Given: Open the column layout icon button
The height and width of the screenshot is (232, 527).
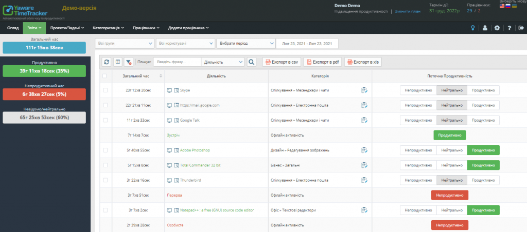Looking at the screenshot, I should tap(118, 62).
